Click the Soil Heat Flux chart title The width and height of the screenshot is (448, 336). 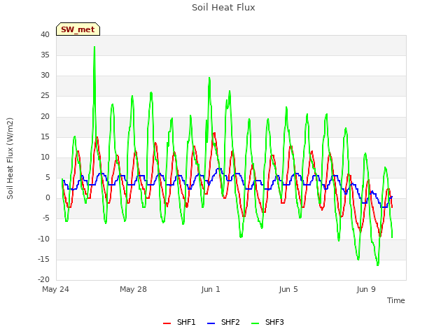(x=223, y=8)
